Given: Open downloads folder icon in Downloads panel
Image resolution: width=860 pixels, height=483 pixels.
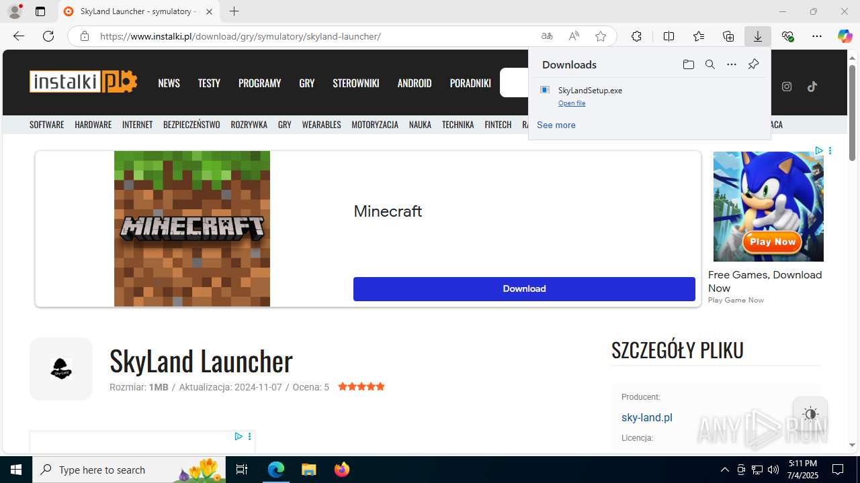Looking at the screenshot, I should coord(689,64).
